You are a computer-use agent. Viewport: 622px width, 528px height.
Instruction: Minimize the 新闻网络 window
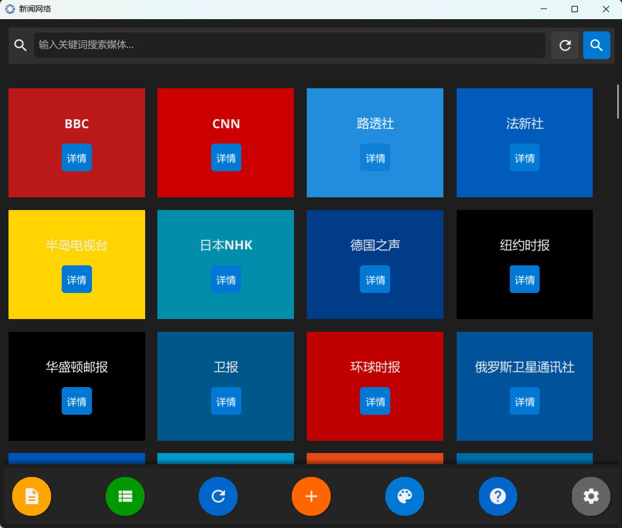tap(544, 9)
